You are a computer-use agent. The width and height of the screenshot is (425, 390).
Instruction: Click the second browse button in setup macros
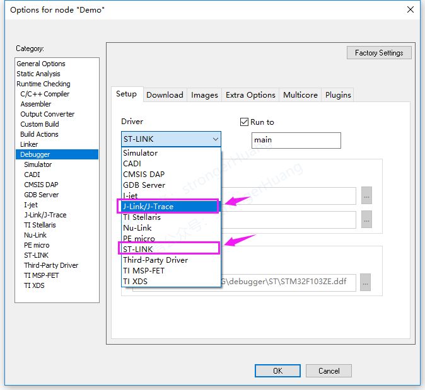click(366, 219)
